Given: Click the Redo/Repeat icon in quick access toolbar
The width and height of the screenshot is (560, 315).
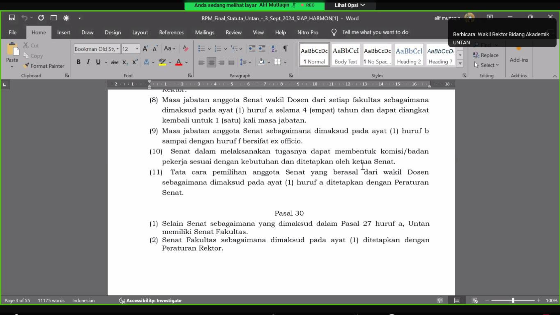Looking at the screenshot, I should [41, 18].
